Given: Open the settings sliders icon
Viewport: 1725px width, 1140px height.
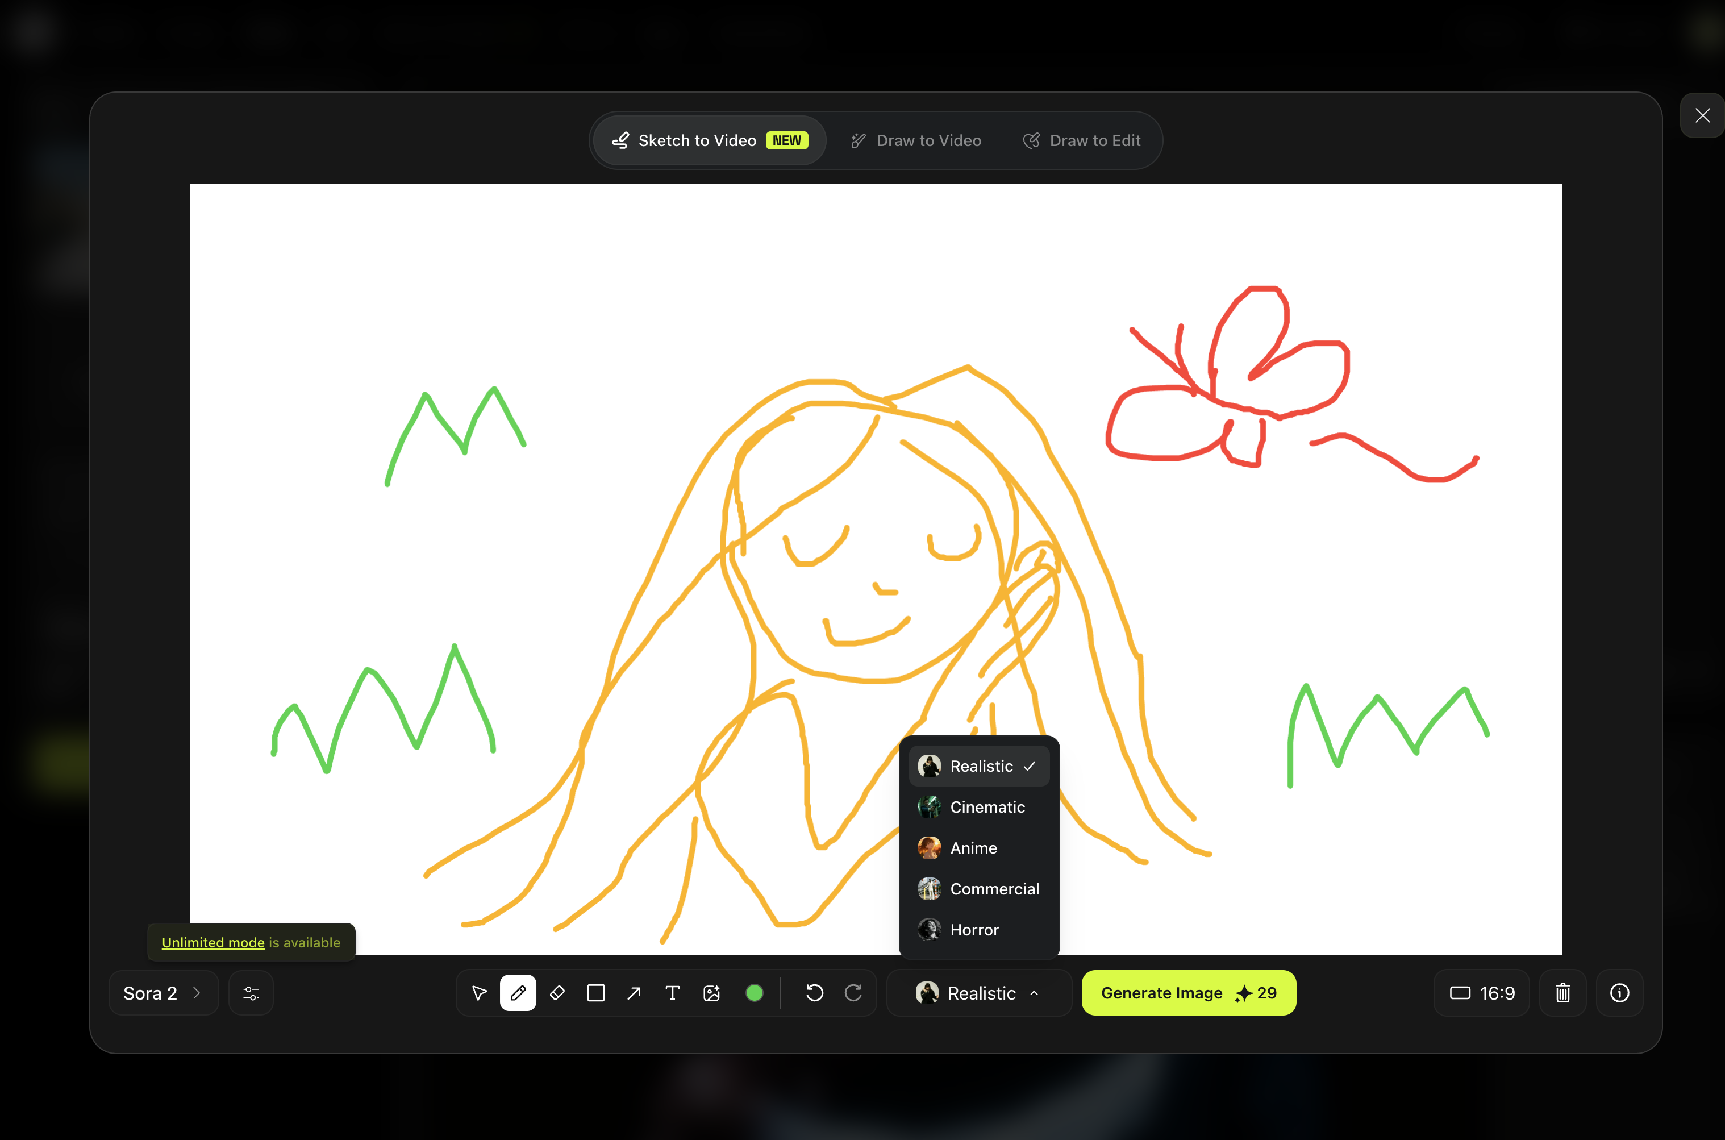Looking at the screenshot, I should pyautogui.click(x=251, y=993).
